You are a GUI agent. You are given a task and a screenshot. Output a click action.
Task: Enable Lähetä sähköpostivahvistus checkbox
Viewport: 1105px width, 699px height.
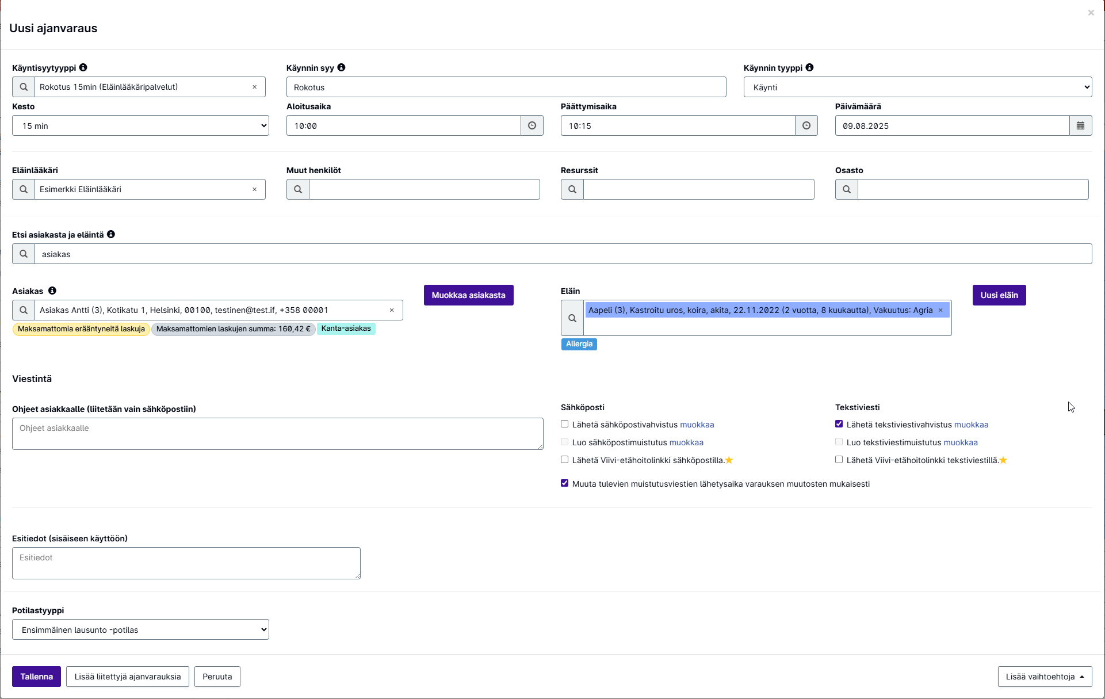[x=565, y=424]
